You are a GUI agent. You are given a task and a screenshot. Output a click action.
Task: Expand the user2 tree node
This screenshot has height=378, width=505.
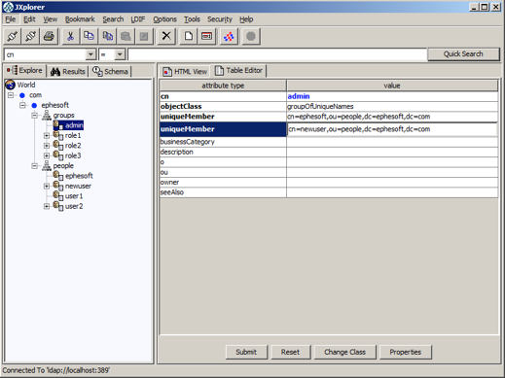pos(47,206)
